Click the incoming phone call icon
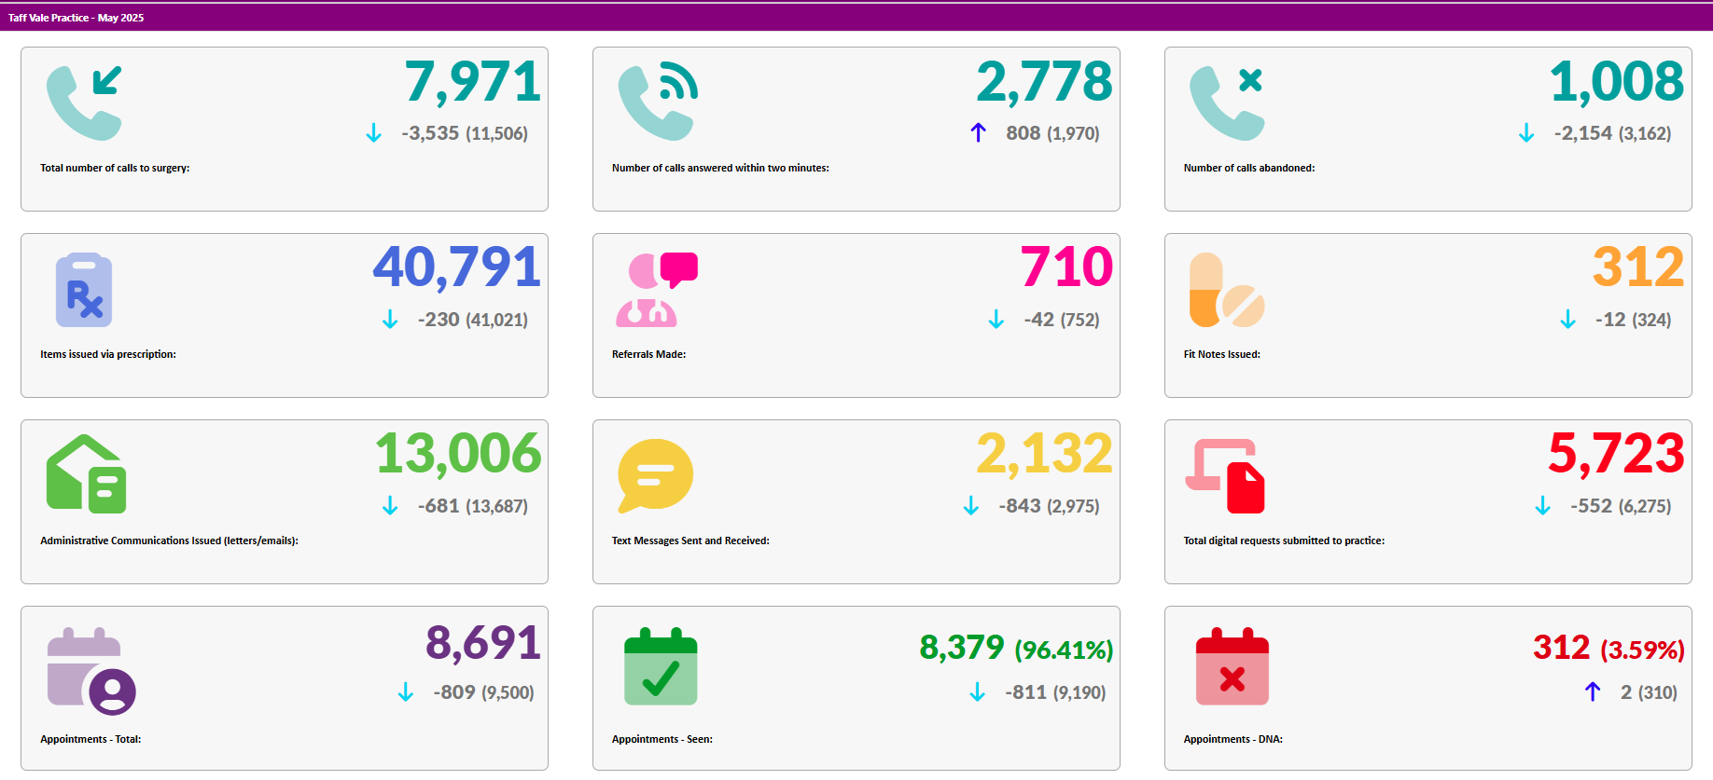 [84, 103]
